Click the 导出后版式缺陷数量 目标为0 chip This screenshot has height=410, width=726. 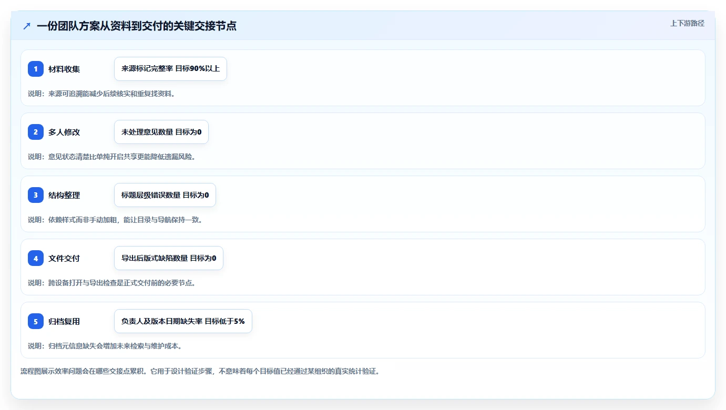click(x=169, y=258)
